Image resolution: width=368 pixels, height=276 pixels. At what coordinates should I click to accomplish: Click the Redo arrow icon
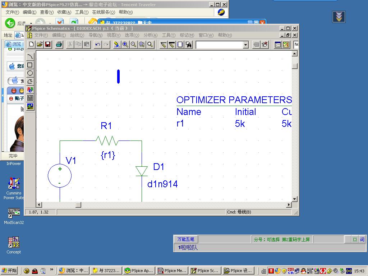(x=106, y=44)
